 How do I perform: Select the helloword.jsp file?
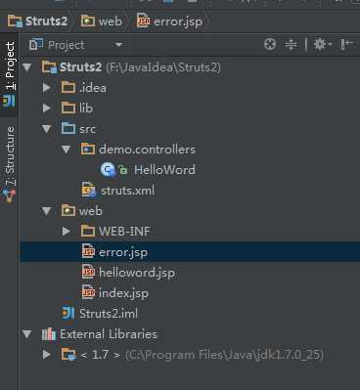click(137, 273)
